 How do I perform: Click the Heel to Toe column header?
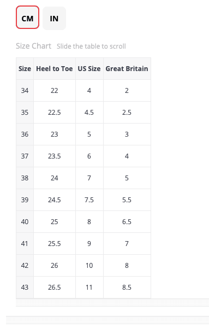(x=54, y=69)
